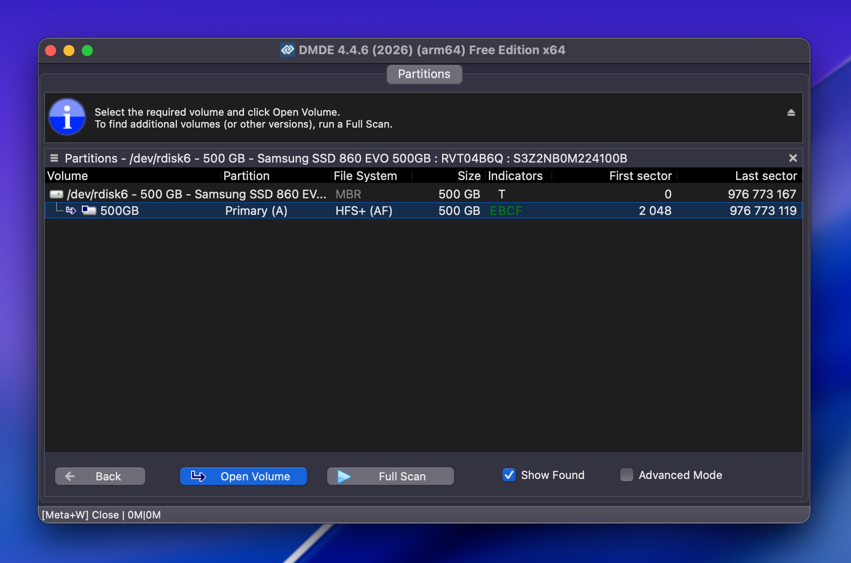Image resolution: width=851 pixels, height=563 pixels.
Task: Sort by the First sector column header
Action: click(641, 176)
